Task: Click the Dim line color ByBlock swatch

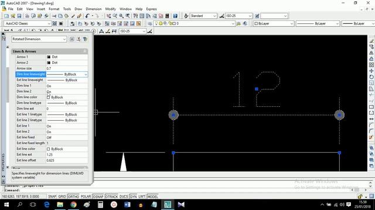Action: click(x=48, y=97)
